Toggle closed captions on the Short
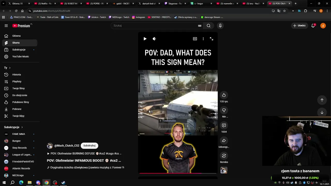Viewport: 331px width, 186px height. point(195,39)
